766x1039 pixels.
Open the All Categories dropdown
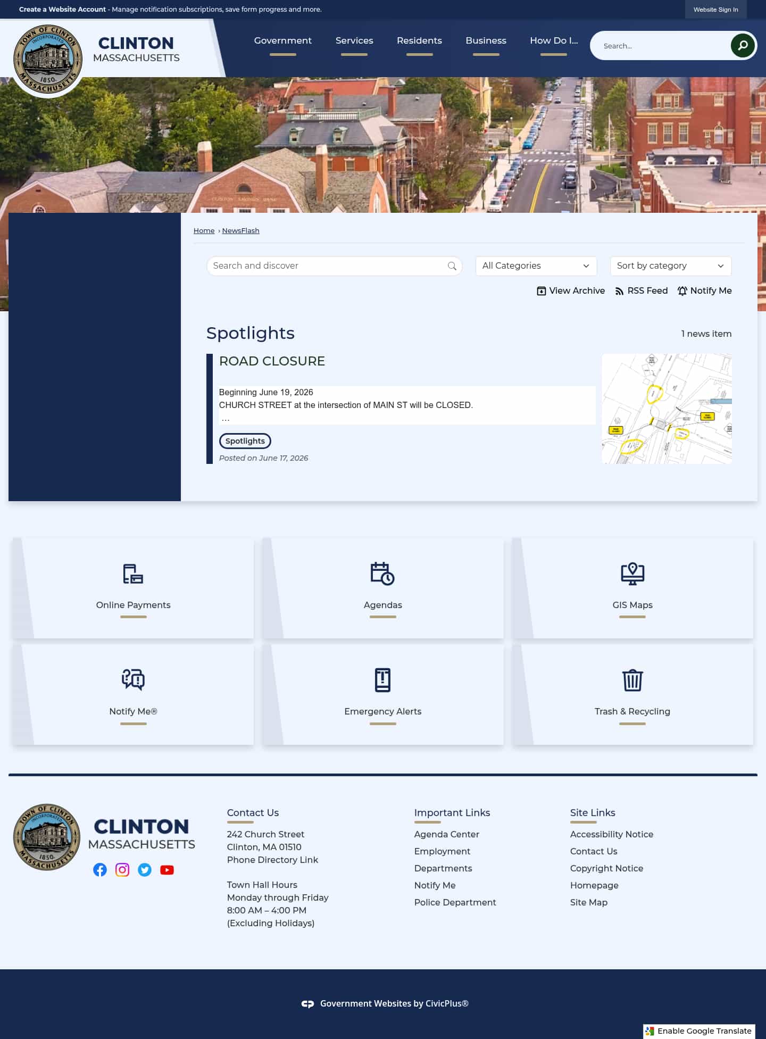click(536, 266)
